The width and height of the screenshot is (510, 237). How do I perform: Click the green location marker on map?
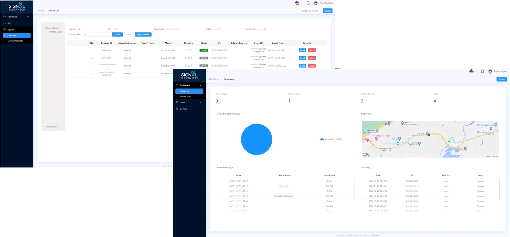tap(449, 142)
